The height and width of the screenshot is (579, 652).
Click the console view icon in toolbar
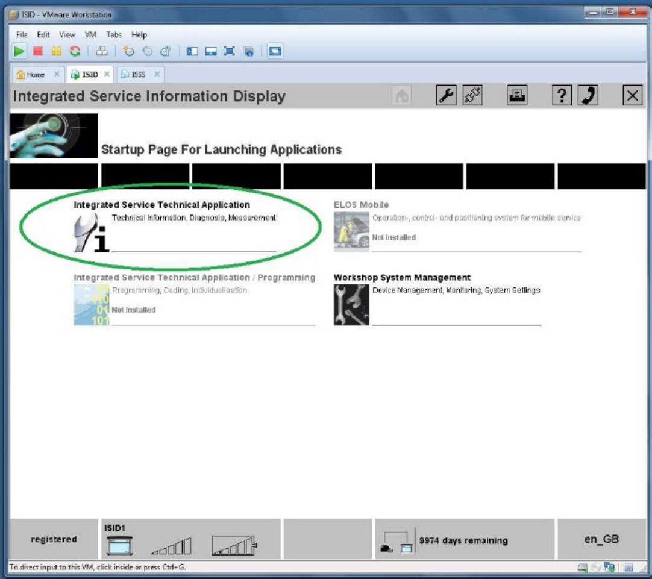275,51
